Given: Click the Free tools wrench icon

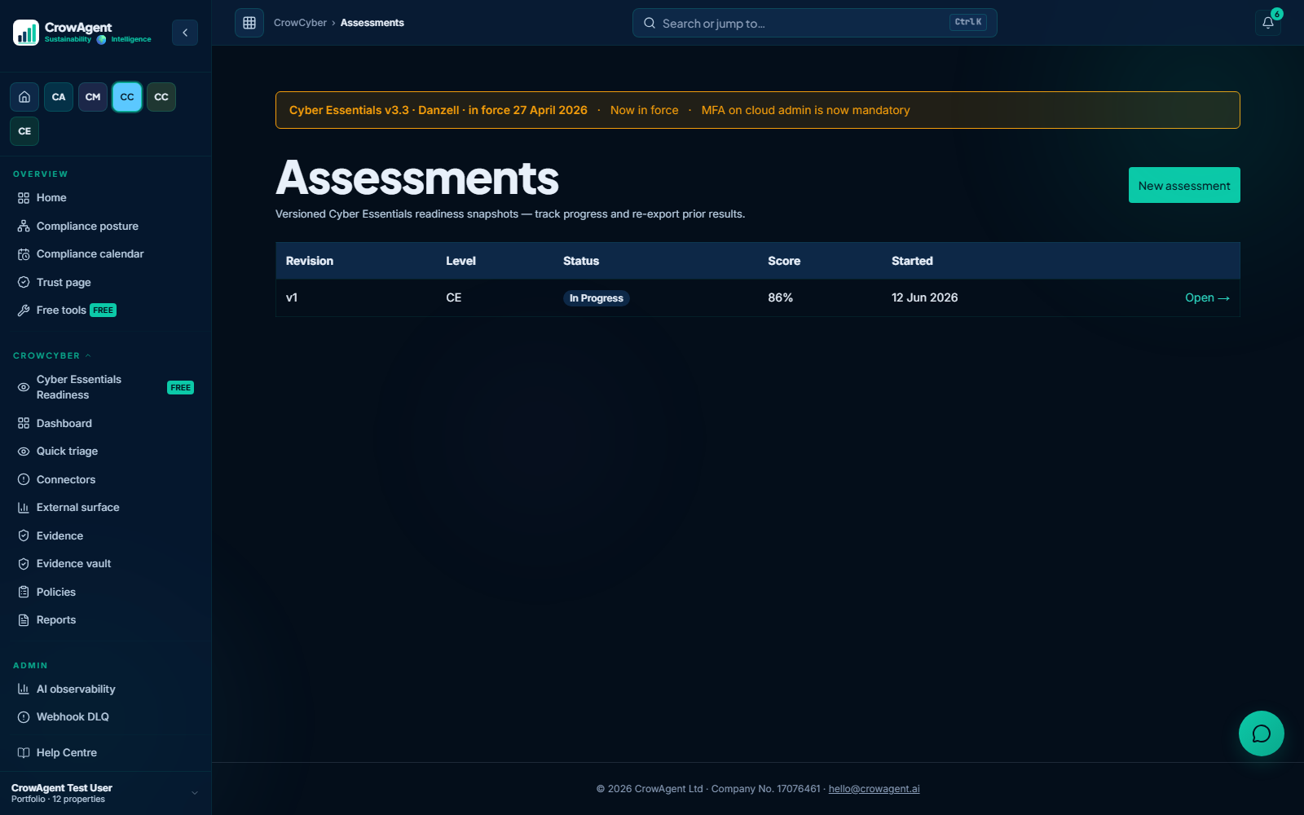Looking at the screenshot, I should 24,311.
